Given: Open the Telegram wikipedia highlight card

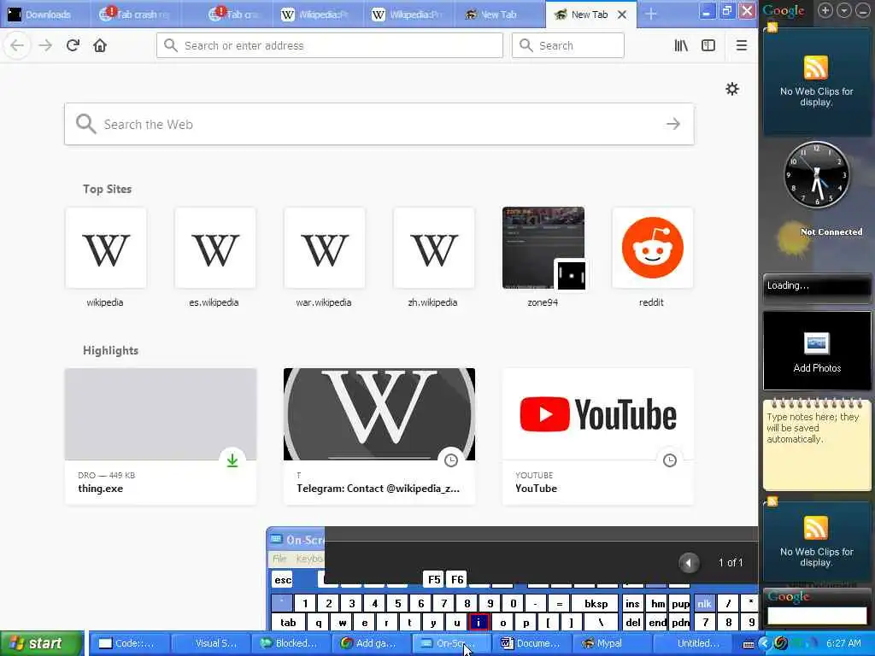Looking at the screenshot, I should tap(379, 436).
